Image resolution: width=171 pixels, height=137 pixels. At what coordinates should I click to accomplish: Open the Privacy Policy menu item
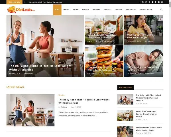click(146, 10)
